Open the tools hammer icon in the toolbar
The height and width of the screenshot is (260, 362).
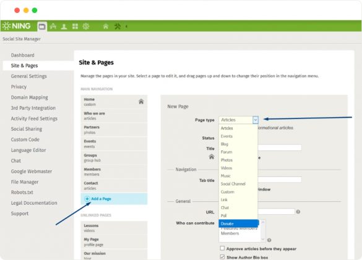(x=118, y=27)
